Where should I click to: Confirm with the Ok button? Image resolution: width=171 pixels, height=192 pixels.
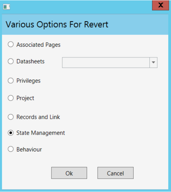click(69, 173)
